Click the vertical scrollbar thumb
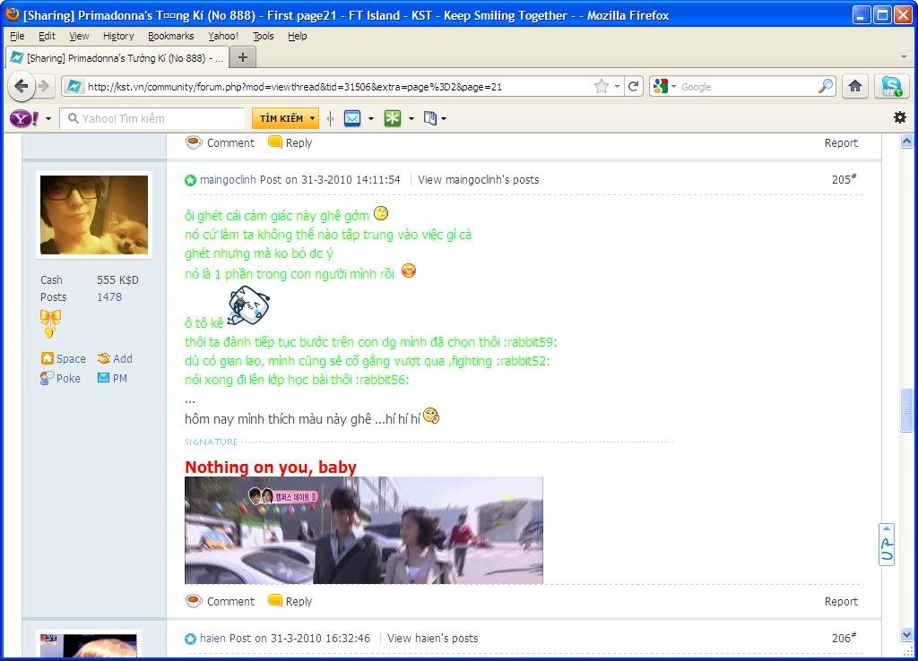918x661 pixels. (906, 410)
